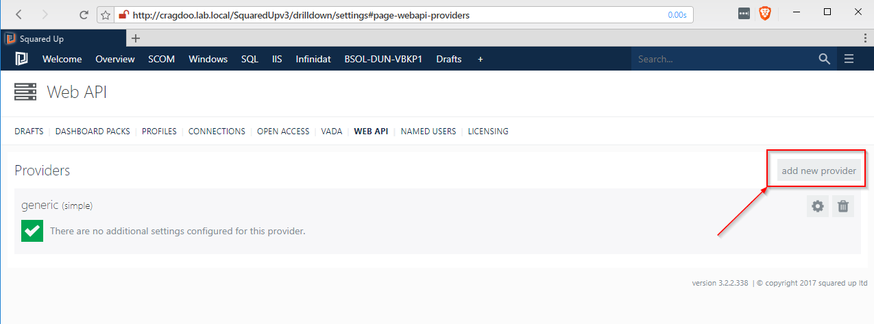The width and height of the screenshot is (874, 324).
Task: Click the green checkmark status icon
Action: tap(32, 231)
